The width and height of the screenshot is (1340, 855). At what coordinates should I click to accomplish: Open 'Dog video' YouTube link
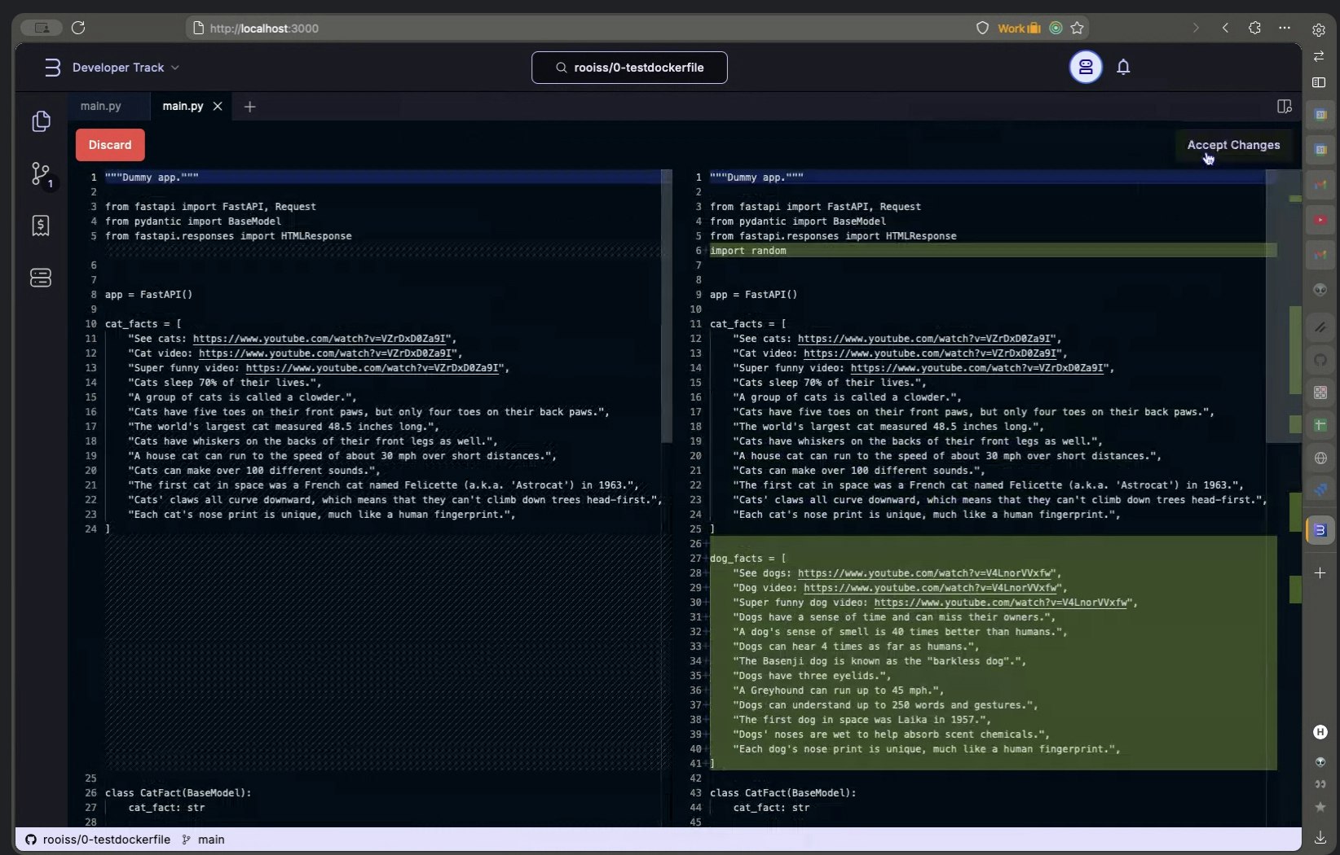(931, 588)
